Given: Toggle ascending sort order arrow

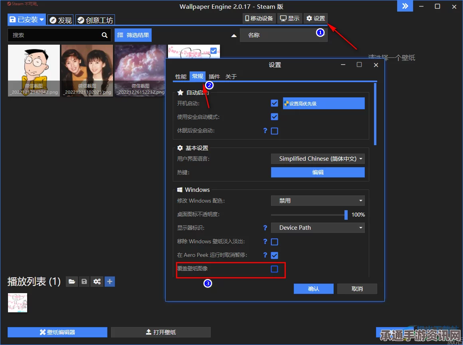Looking at the screenshot, I should 234,36.
